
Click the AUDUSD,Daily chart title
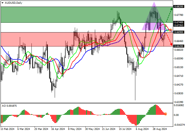(13, 3)
